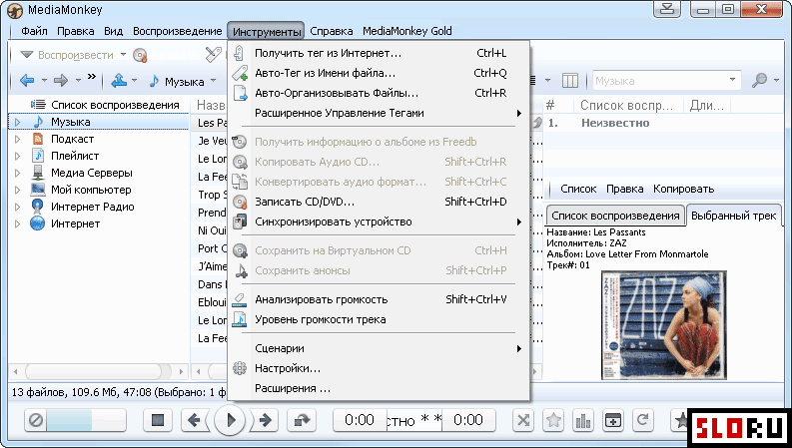This screenshot has width=792, height=448.
Task: Choose Записать CD/DVD entry
Action: click(379, 202)
